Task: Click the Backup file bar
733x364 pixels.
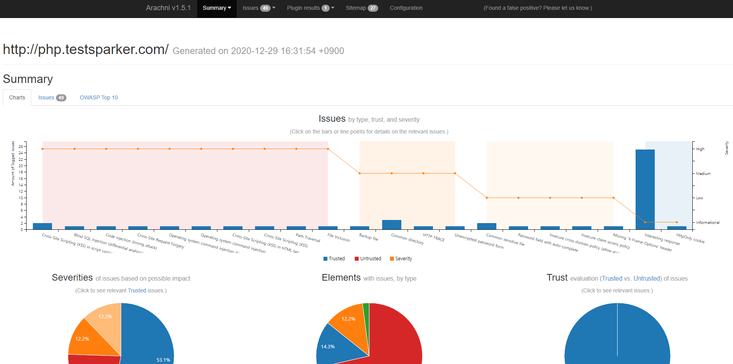Action: (x=359, y=228)
